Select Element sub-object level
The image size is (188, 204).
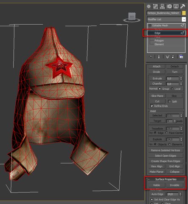(x=159, y=44)
